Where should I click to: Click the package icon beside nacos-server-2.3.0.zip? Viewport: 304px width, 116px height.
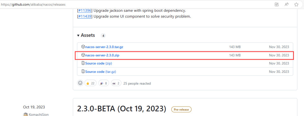tap(83, 55)
